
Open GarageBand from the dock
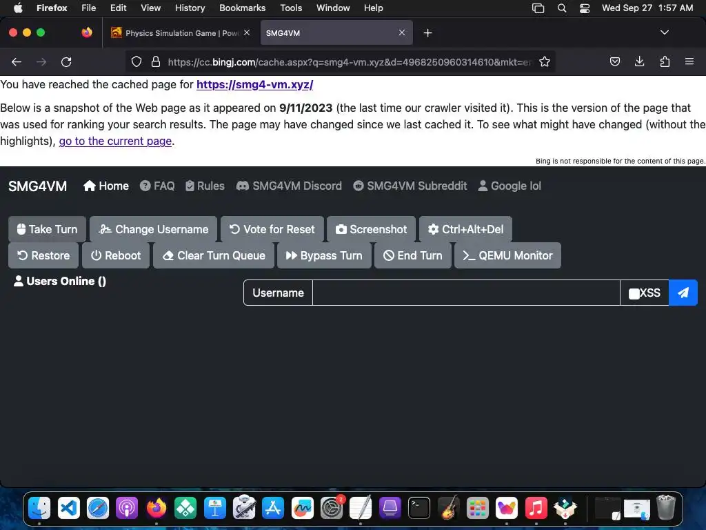pyautogui.click(x=448, y=509)
